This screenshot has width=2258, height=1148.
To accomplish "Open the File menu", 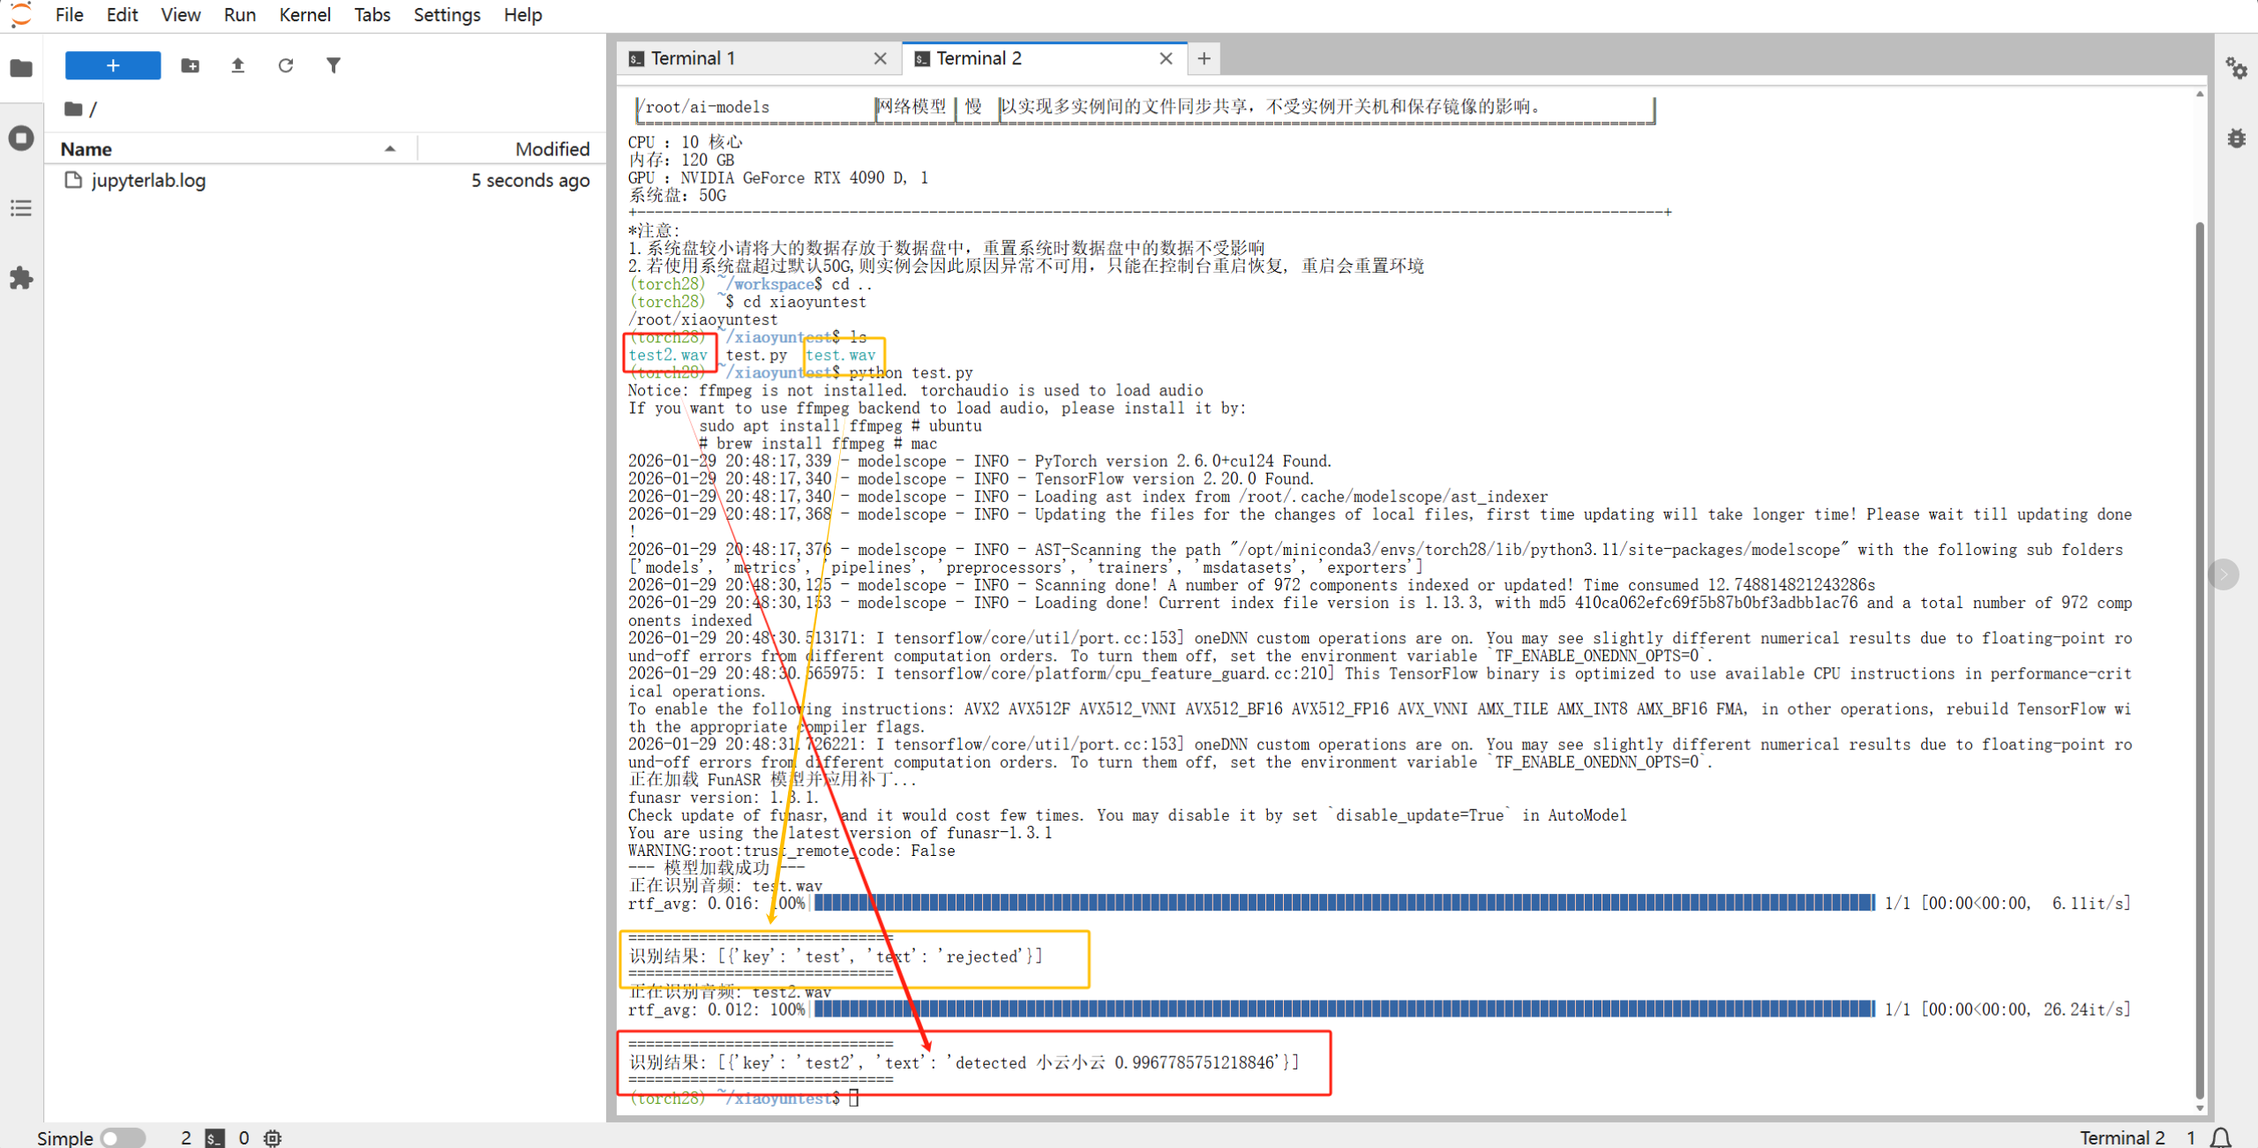I will (69, 15).
